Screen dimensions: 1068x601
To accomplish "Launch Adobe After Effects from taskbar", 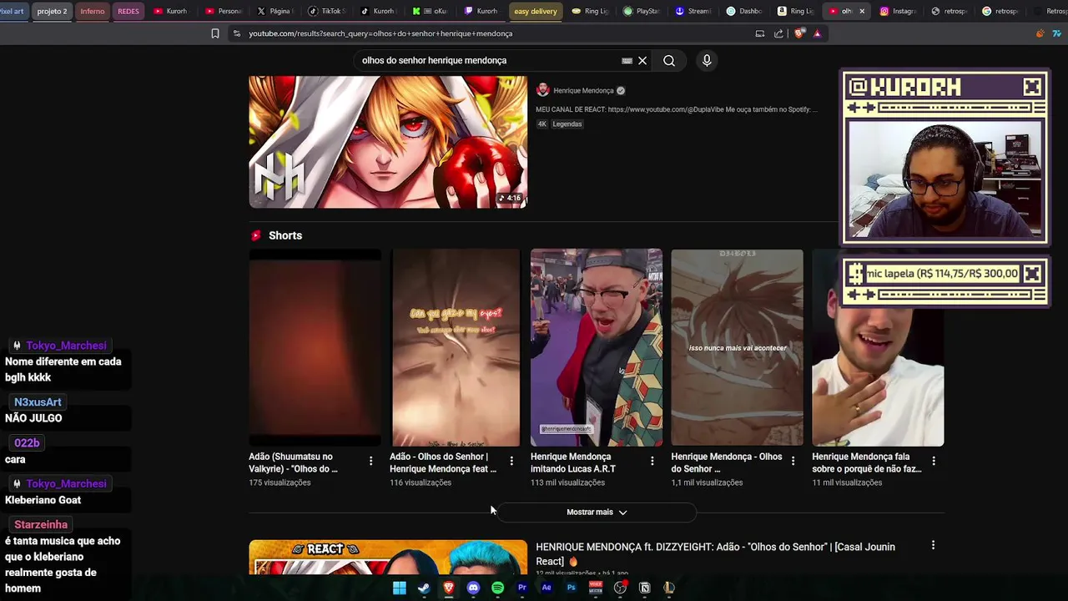I will point(547,588).
